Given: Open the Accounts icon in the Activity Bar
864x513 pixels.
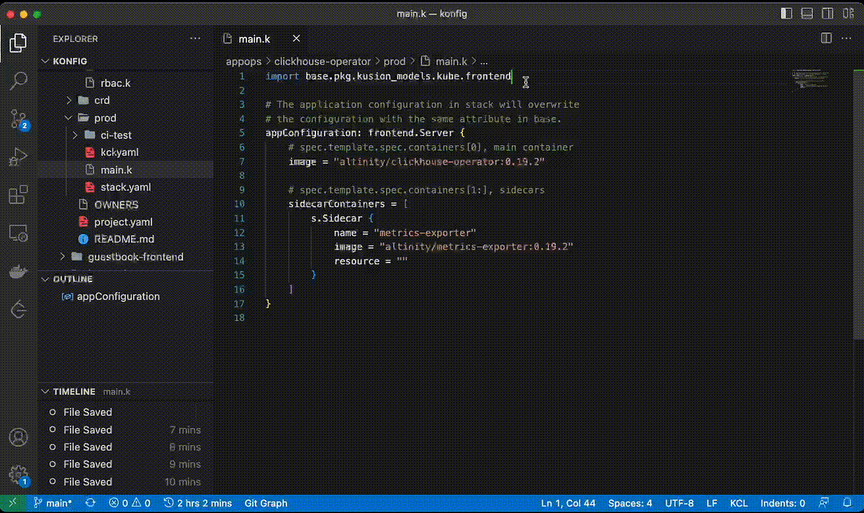Looking at the screenshot, I should coord(18,436).
